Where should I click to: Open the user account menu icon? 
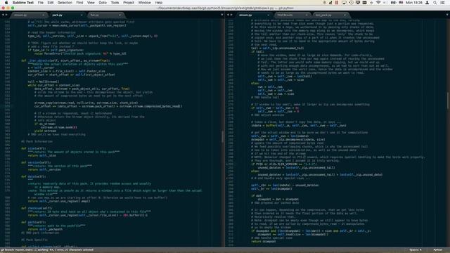click(427, 3)
